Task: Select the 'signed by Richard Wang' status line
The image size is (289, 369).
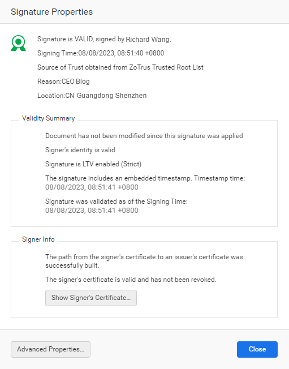Action: (104, 39)
